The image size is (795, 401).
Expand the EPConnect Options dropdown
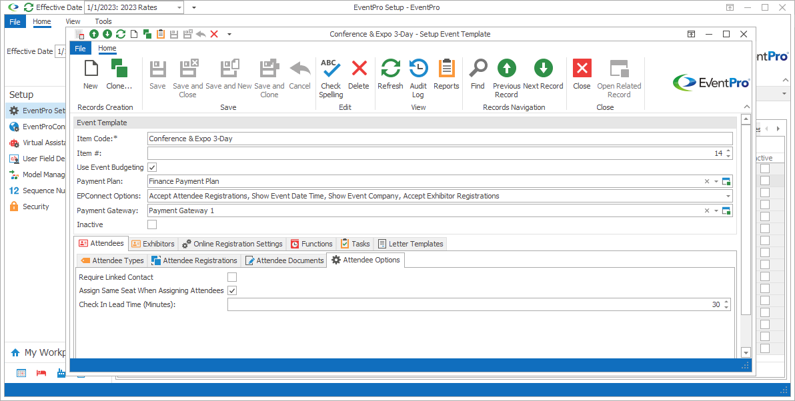coord(728,196)
